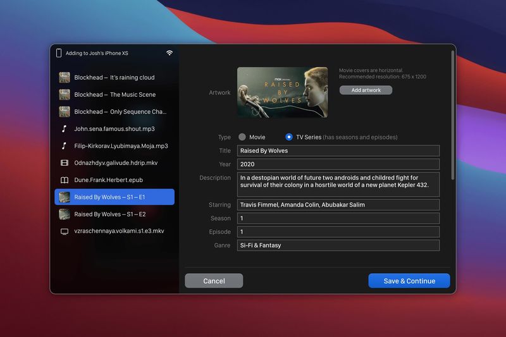
Task: Select the Movie type radio button
Action: click(x=242, y=137)
